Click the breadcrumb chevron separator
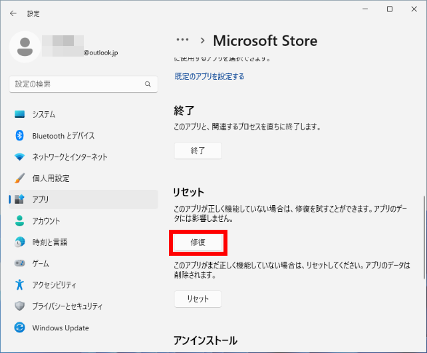 pos(202,41)
